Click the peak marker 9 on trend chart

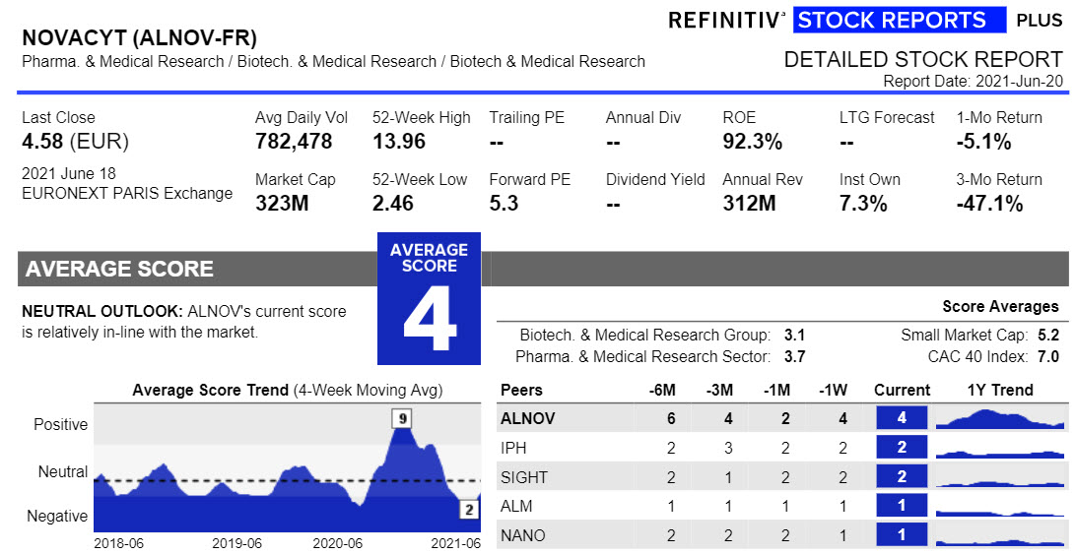(x=401, y=418)
